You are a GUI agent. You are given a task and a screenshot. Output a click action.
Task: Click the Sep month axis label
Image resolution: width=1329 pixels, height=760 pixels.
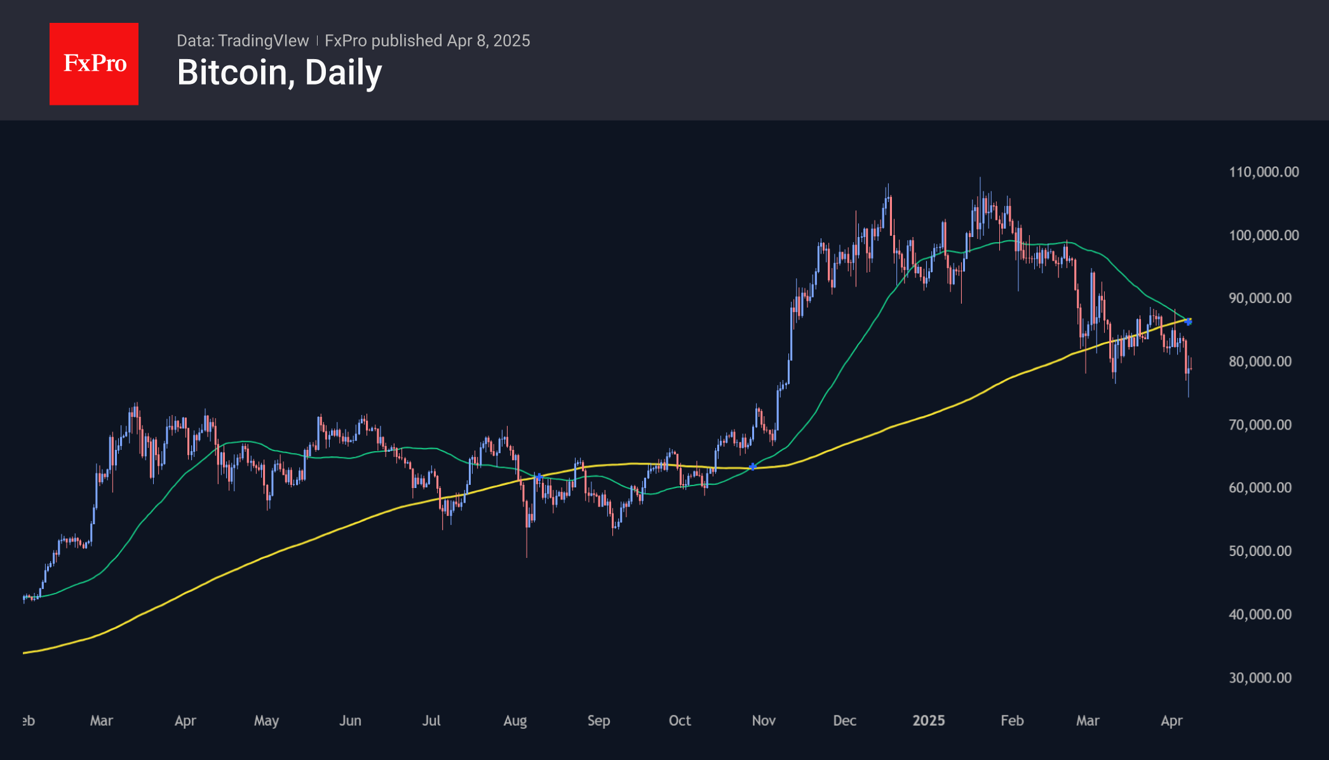pos(598,721)
